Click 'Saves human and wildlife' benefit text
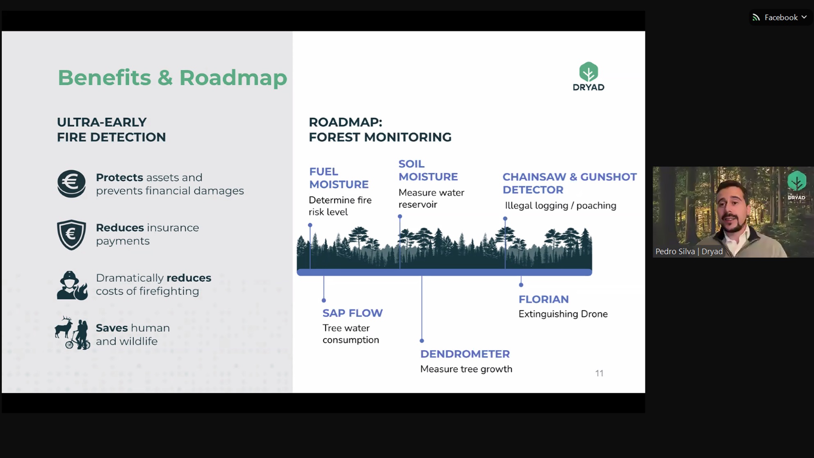 point(132,335)
